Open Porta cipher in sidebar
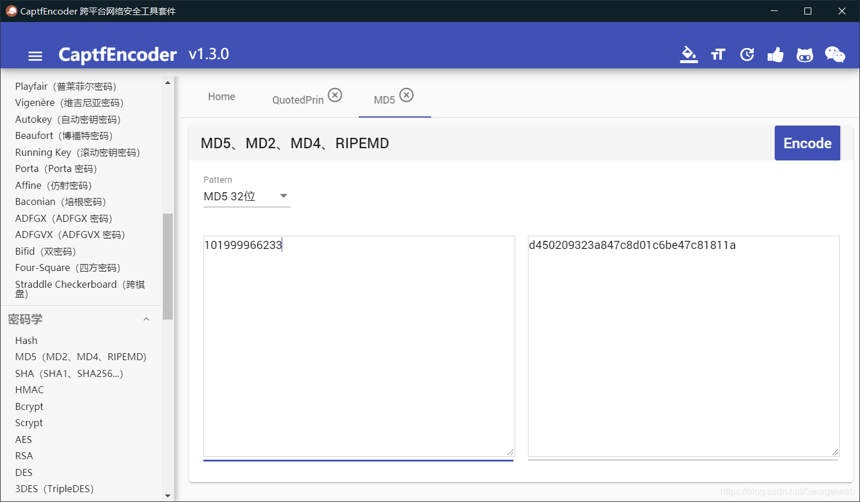Viewport: 860px width, 502px height. [x=56, y=168]
